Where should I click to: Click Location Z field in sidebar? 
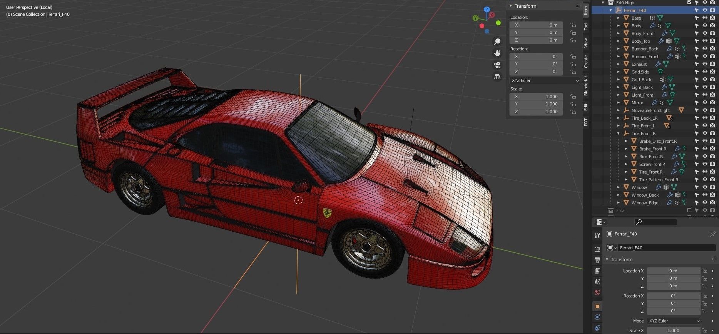coord(536,40)
